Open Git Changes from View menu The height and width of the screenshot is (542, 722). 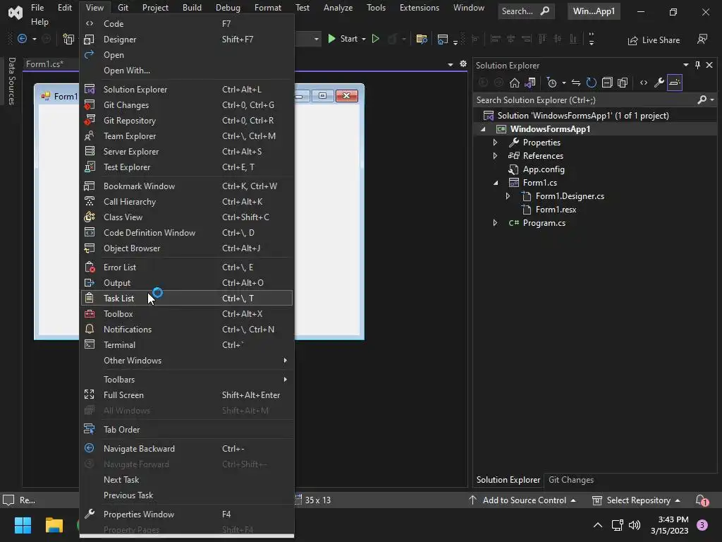[x=186, y=105]
